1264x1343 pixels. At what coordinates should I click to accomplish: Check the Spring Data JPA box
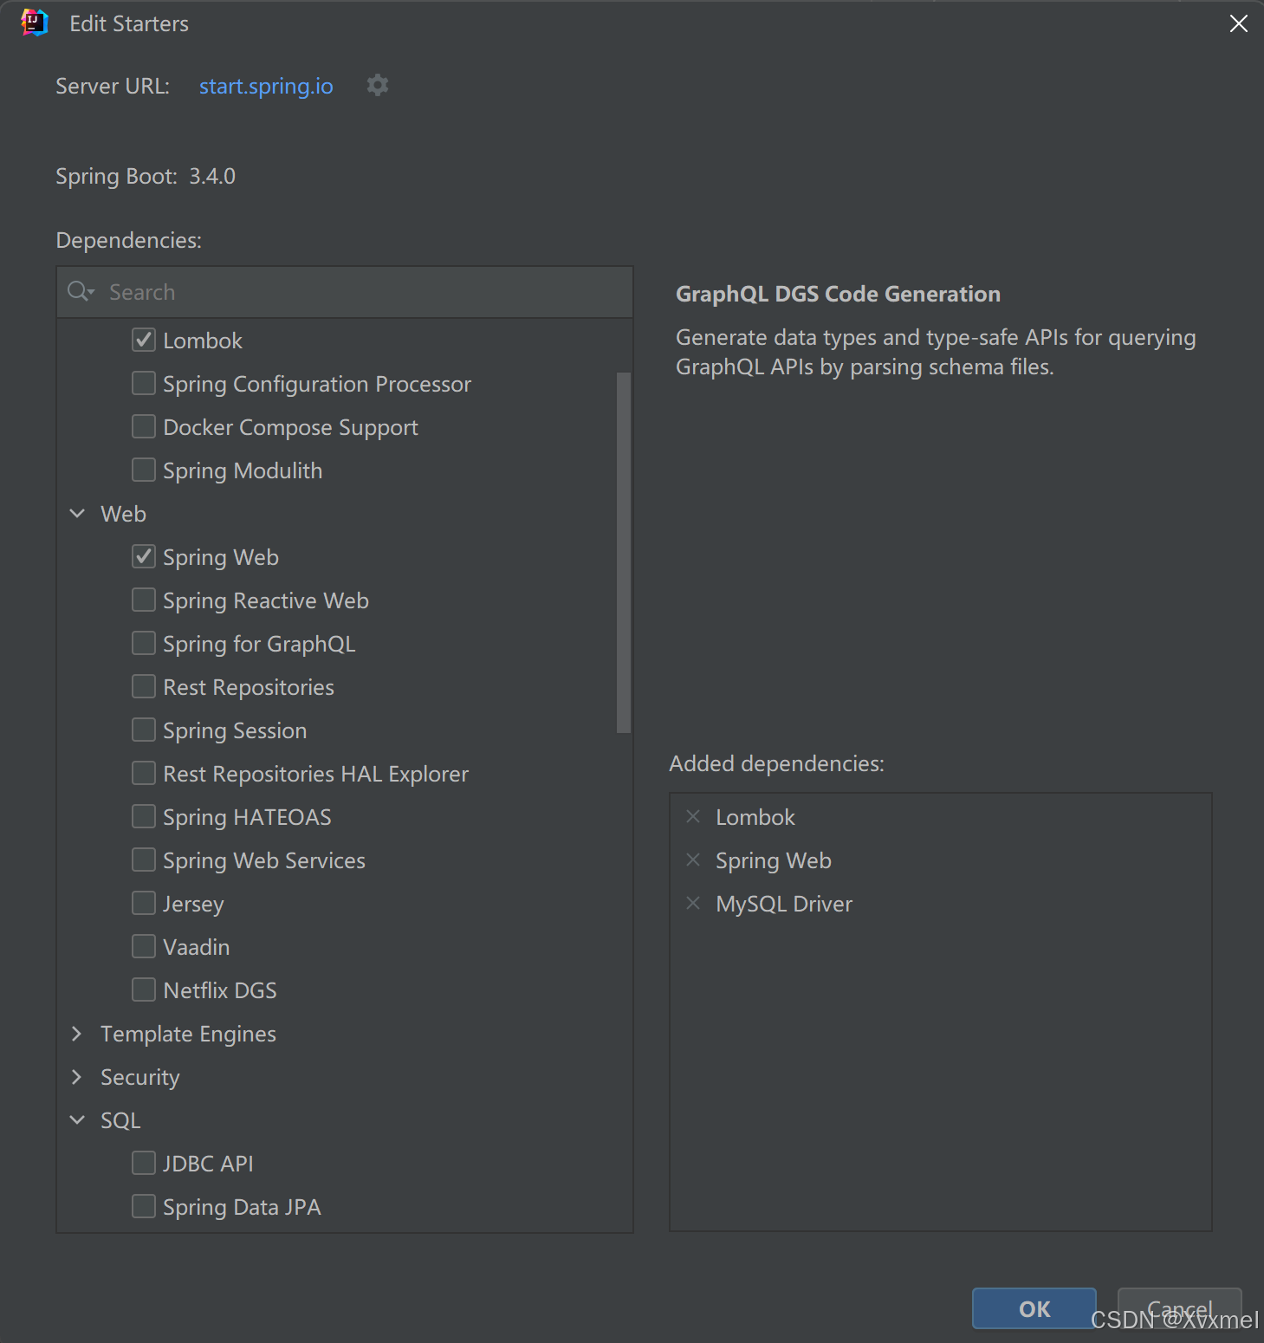point(144,1206)
